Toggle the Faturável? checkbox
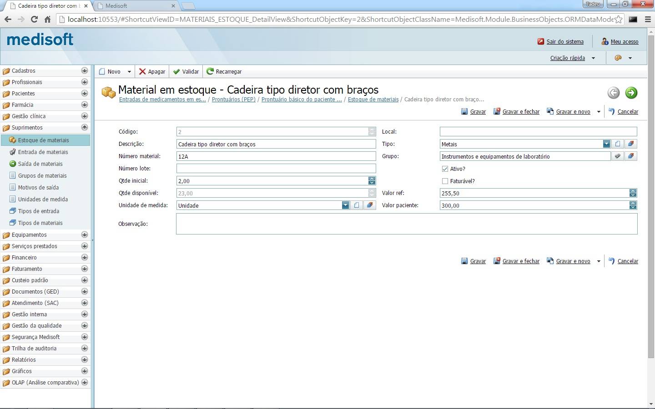This screenshot has height=409, width=655. point(445,181)
